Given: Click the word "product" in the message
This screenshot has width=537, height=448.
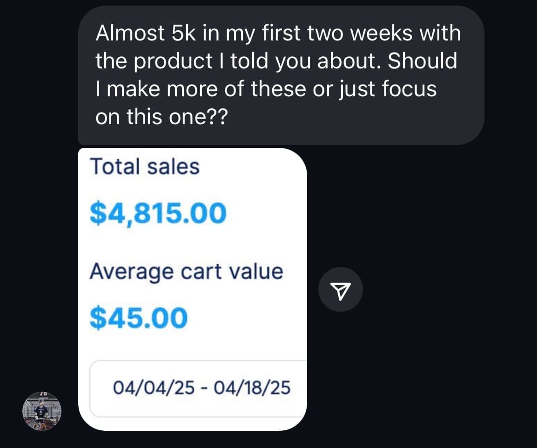Looking at the screenshot, I should (x=169, y=61).
